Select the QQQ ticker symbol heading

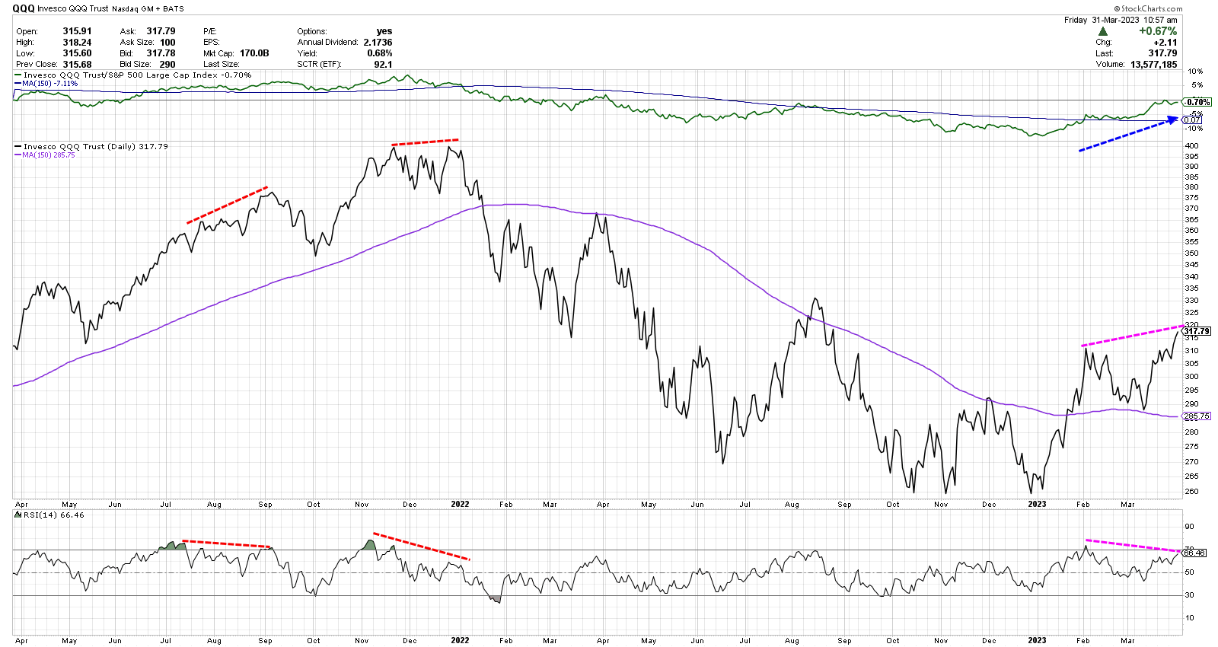pos(24,8)
